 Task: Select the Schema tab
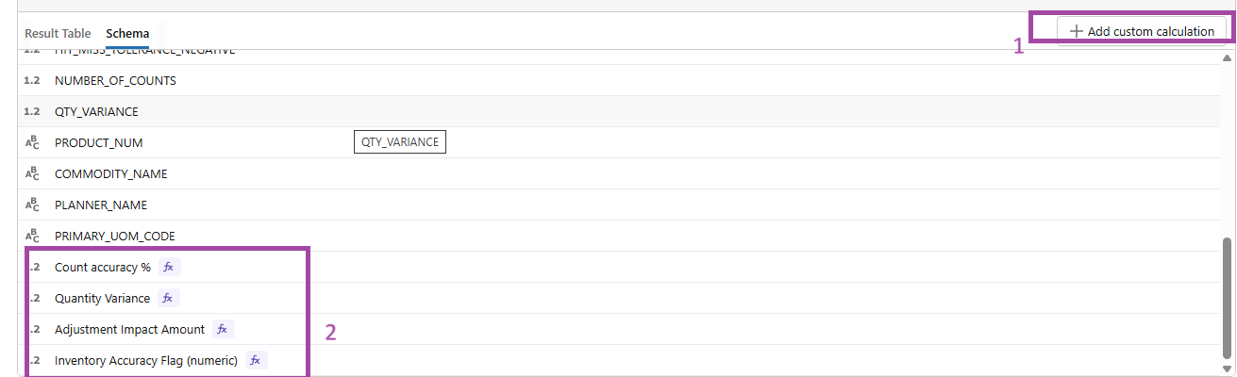tap(127, 33)
